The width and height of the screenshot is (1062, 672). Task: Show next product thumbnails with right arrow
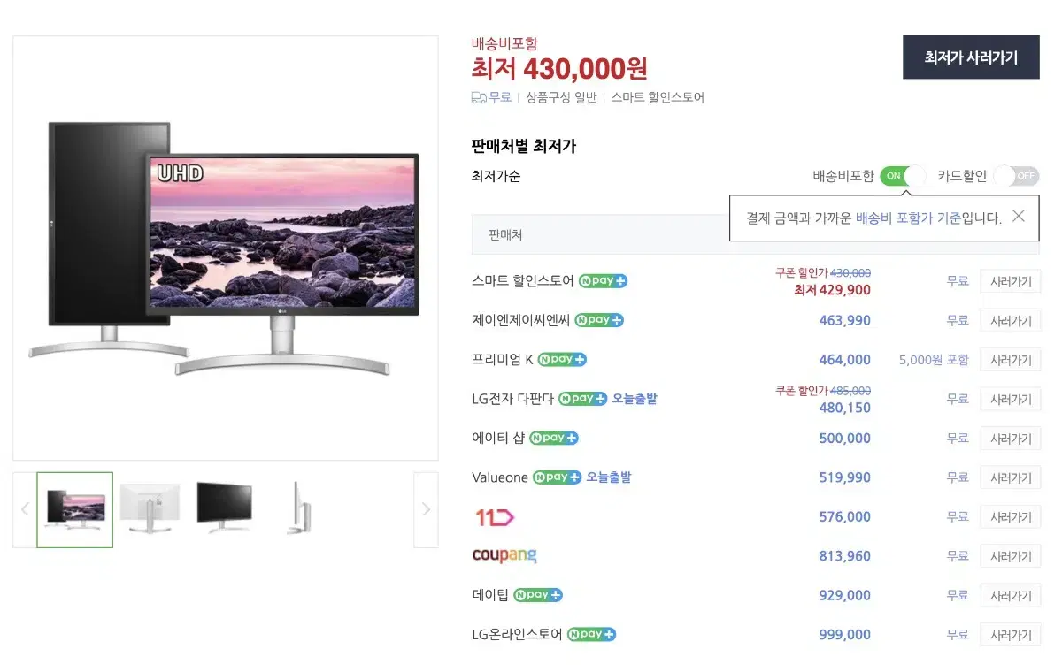426,509
